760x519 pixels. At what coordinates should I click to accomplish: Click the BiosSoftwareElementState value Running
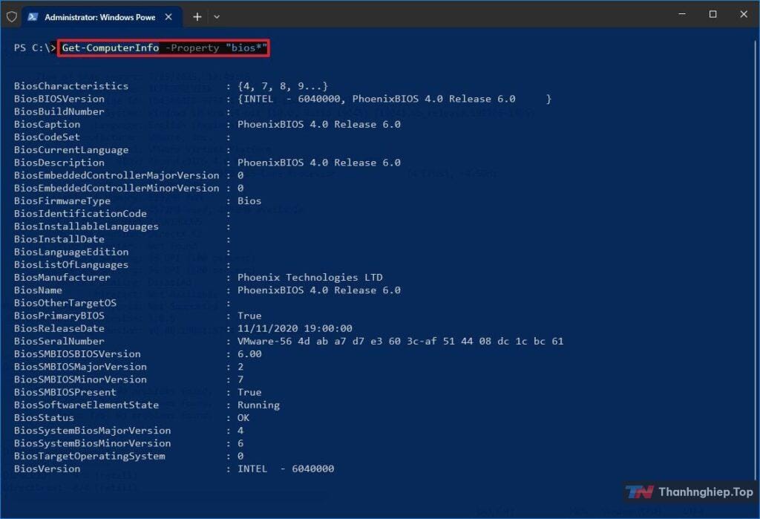[258, 405]
